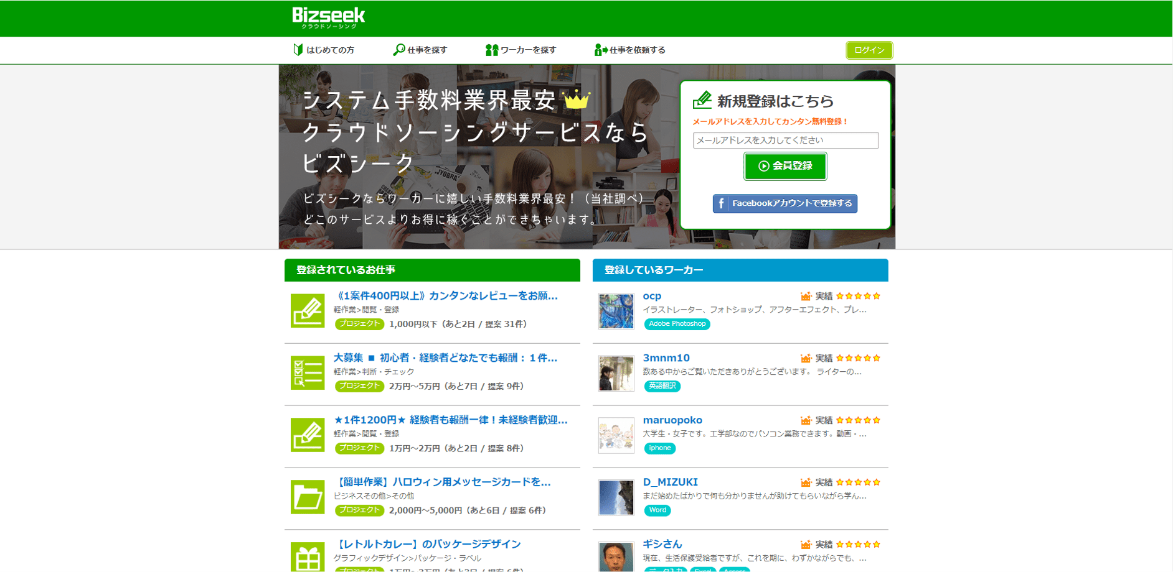
Task: Click the pencil icon on the review job listing
Action: [307, 310]
